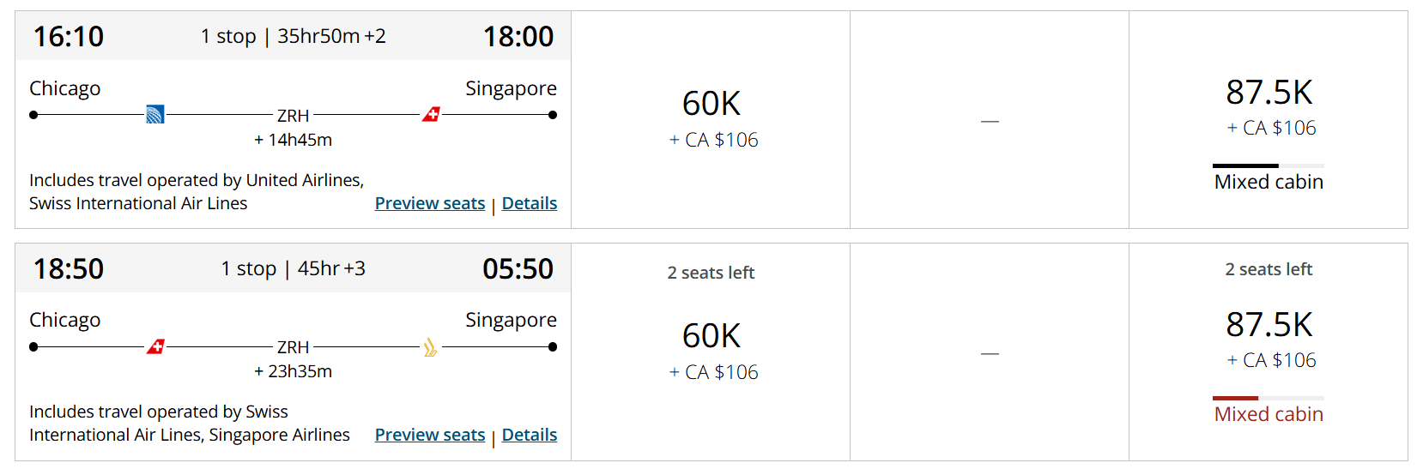Select the 60K fare with 2 seats left

pos(711,352)
